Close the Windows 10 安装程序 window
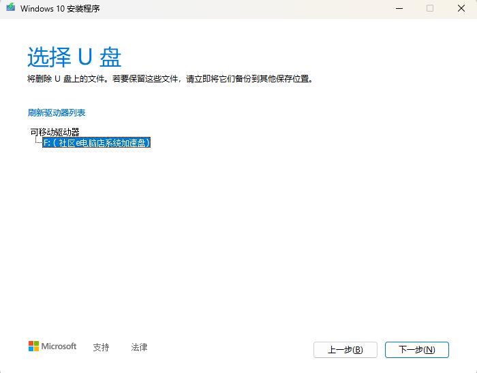The image size is (477, 373). (461, 8)
